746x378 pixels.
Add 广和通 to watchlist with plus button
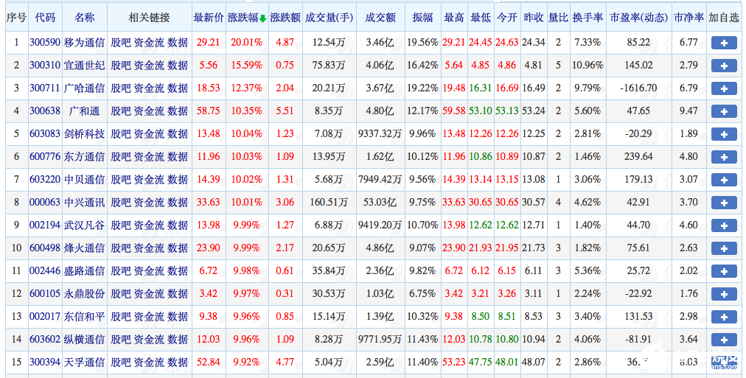[x=724, y=111]
